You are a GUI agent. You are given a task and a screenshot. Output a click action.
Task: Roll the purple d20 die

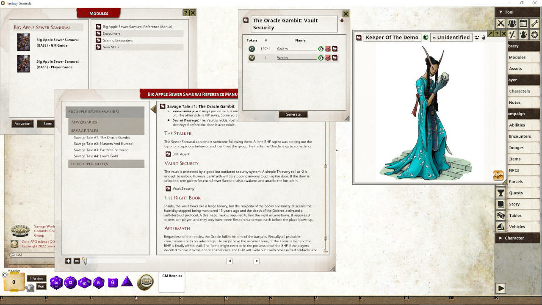click(x=56, y=283)
